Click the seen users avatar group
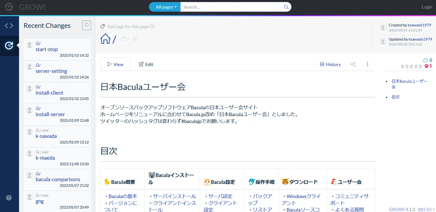The width and height of the screenshot is (436, 212). [x=411, y=66]
